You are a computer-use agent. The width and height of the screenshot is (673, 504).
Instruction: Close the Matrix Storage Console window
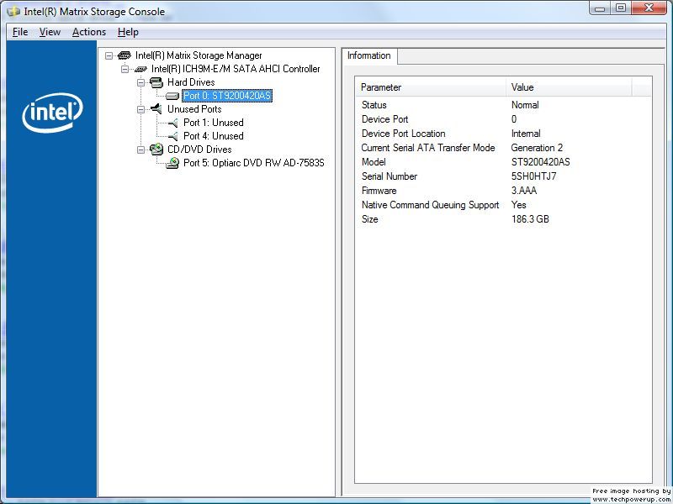point(649,8)
